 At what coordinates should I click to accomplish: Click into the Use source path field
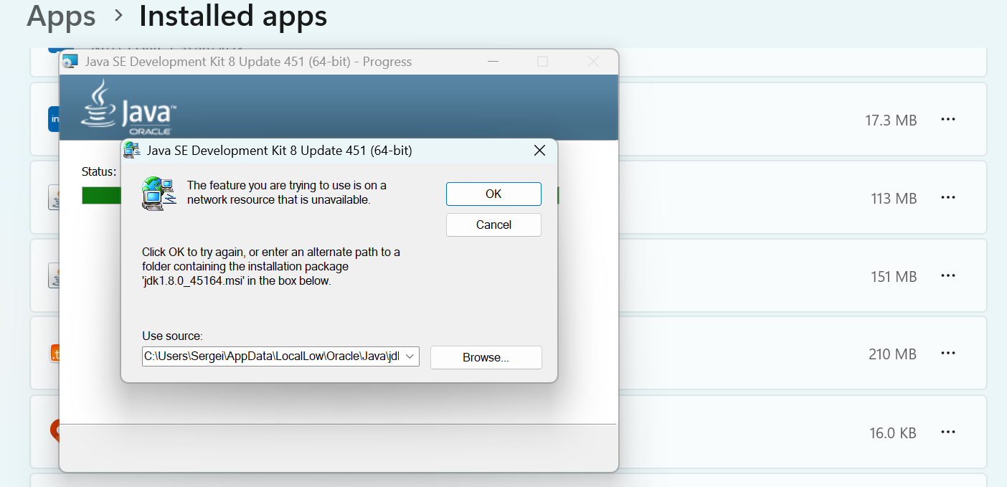271,356
